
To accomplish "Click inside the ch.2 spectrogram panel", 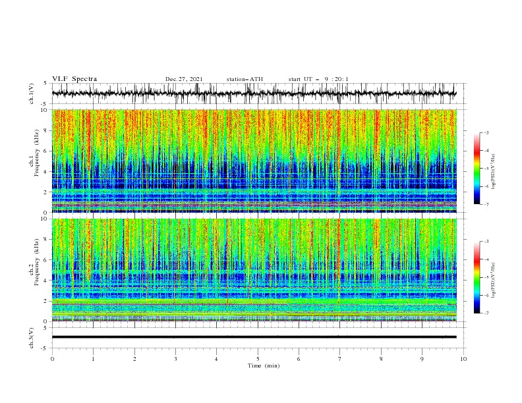I will pyautogui.click(x=254, y=270).
